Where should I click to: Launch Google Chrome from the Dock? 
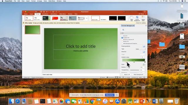pos(93,101)
